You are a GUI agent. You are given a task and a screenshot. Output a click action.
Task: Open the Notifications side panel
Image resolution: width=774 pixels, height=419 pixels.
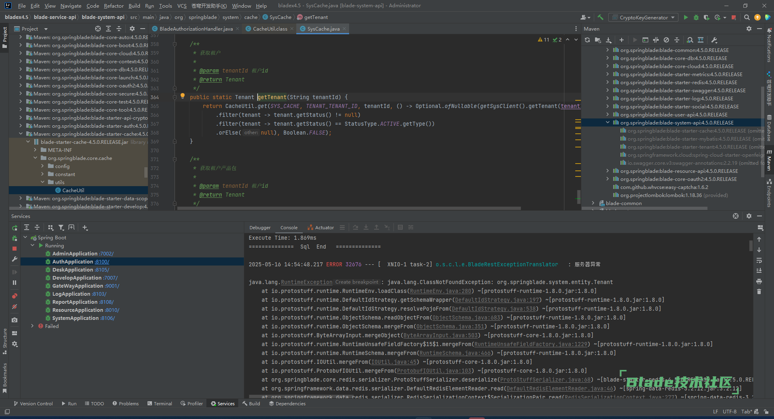point(769,45)
